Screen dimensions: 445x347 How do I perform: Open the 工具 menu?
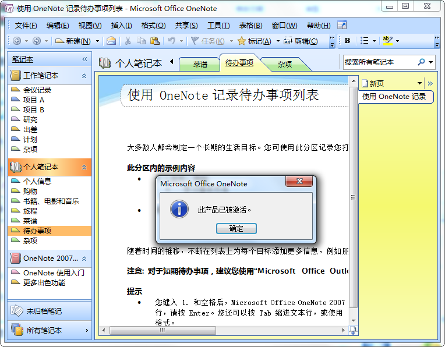coord(218,26)
